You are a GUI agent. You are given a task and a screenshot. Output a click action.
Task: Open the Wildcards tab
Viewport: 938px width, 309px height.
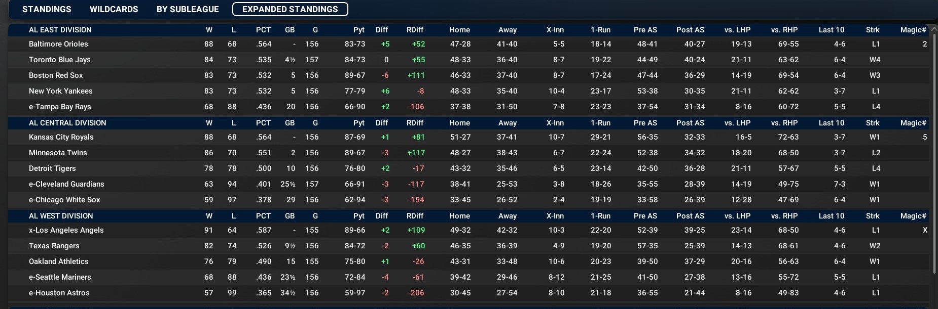tap(114, 9)
